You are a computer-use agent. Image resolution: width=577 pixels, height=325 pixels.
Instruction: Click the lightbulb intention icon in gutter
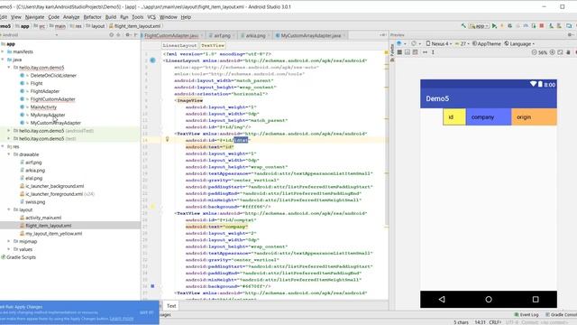point(167,139)
